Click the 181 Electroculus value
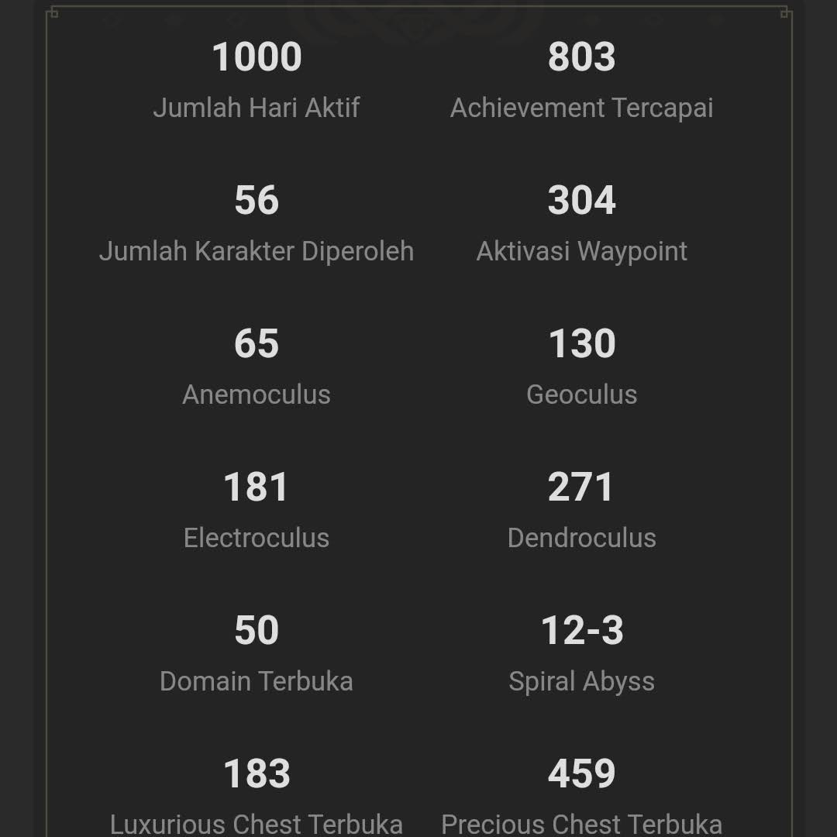This screenshot has height=837, width=837. point(257,487)
